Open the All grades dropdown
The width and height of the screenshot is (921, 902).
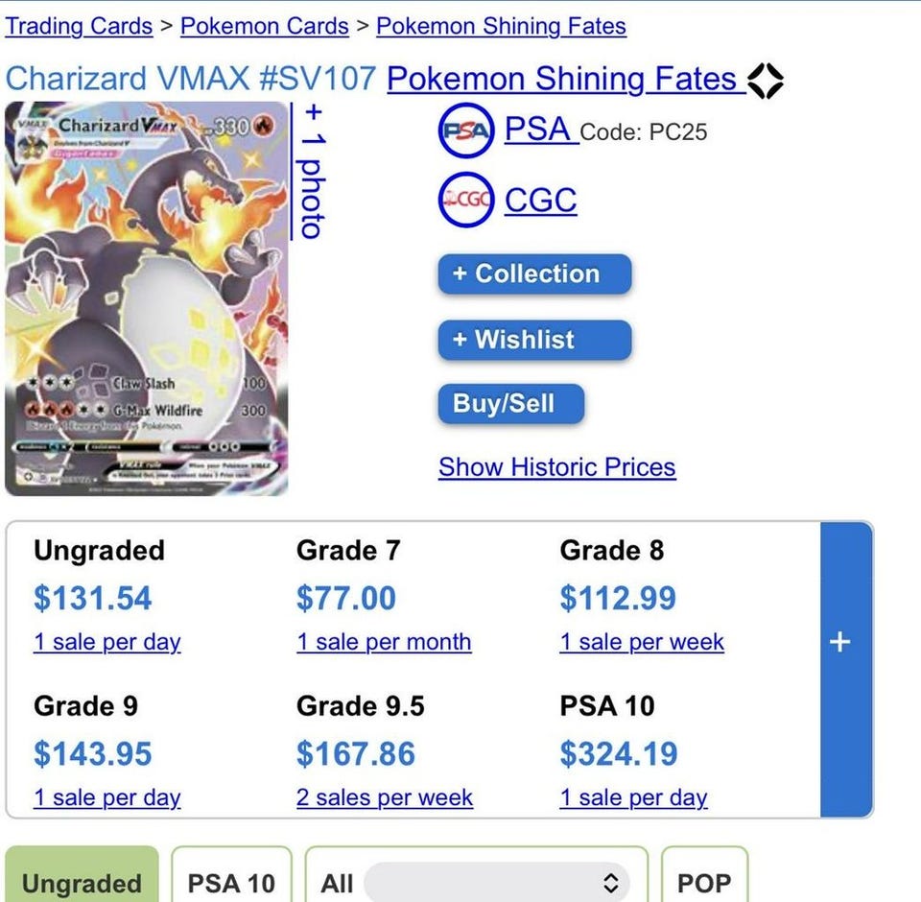(496, 883)
